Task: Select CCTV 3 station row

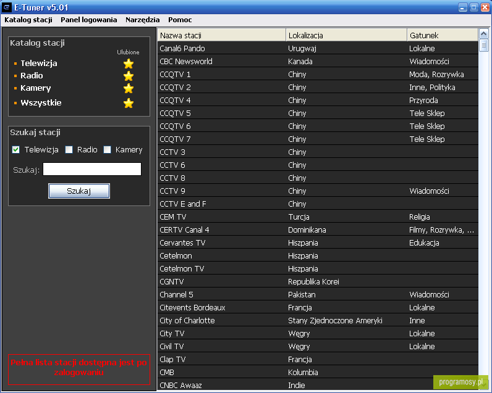Action: pos(318,152)
